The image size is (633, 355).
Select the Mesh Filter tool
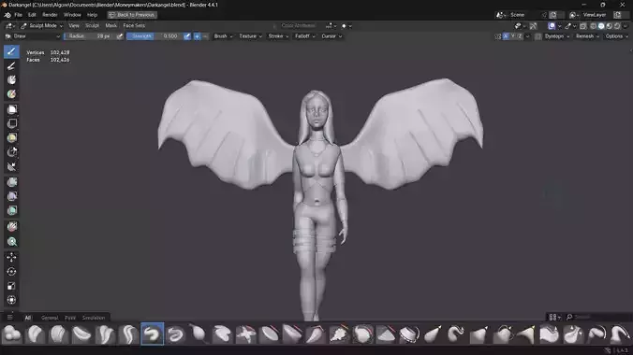tap(11, 182)
